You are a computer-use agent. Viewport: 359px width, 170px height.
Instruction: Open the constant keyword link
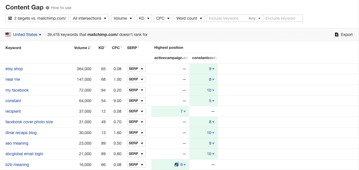pyautogui.click(x=13, y=101)
